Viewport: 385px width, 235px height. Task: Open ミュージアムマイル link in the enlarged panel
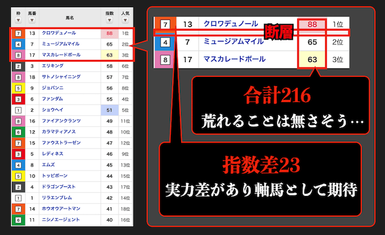pyautogui.click(x=233, y=41)
